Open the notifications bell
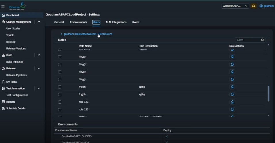 253,6
